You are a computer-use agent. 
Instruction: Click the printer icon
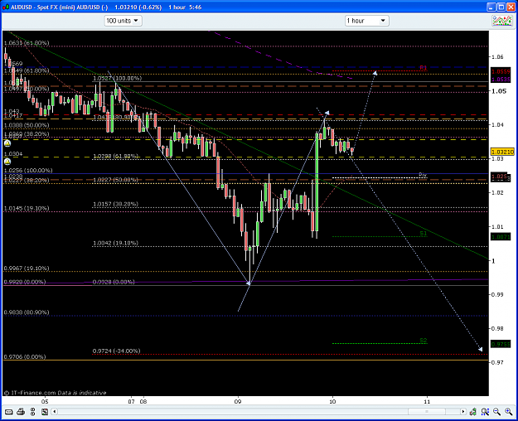(21, 412)
